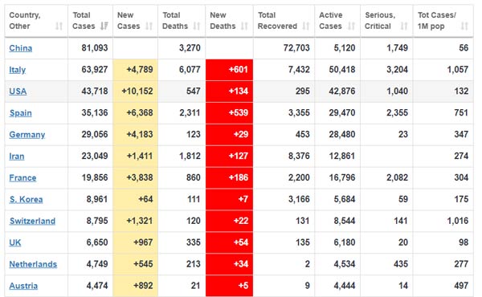Click Italy's red +601 new deaths cell

tap(229, 70)
